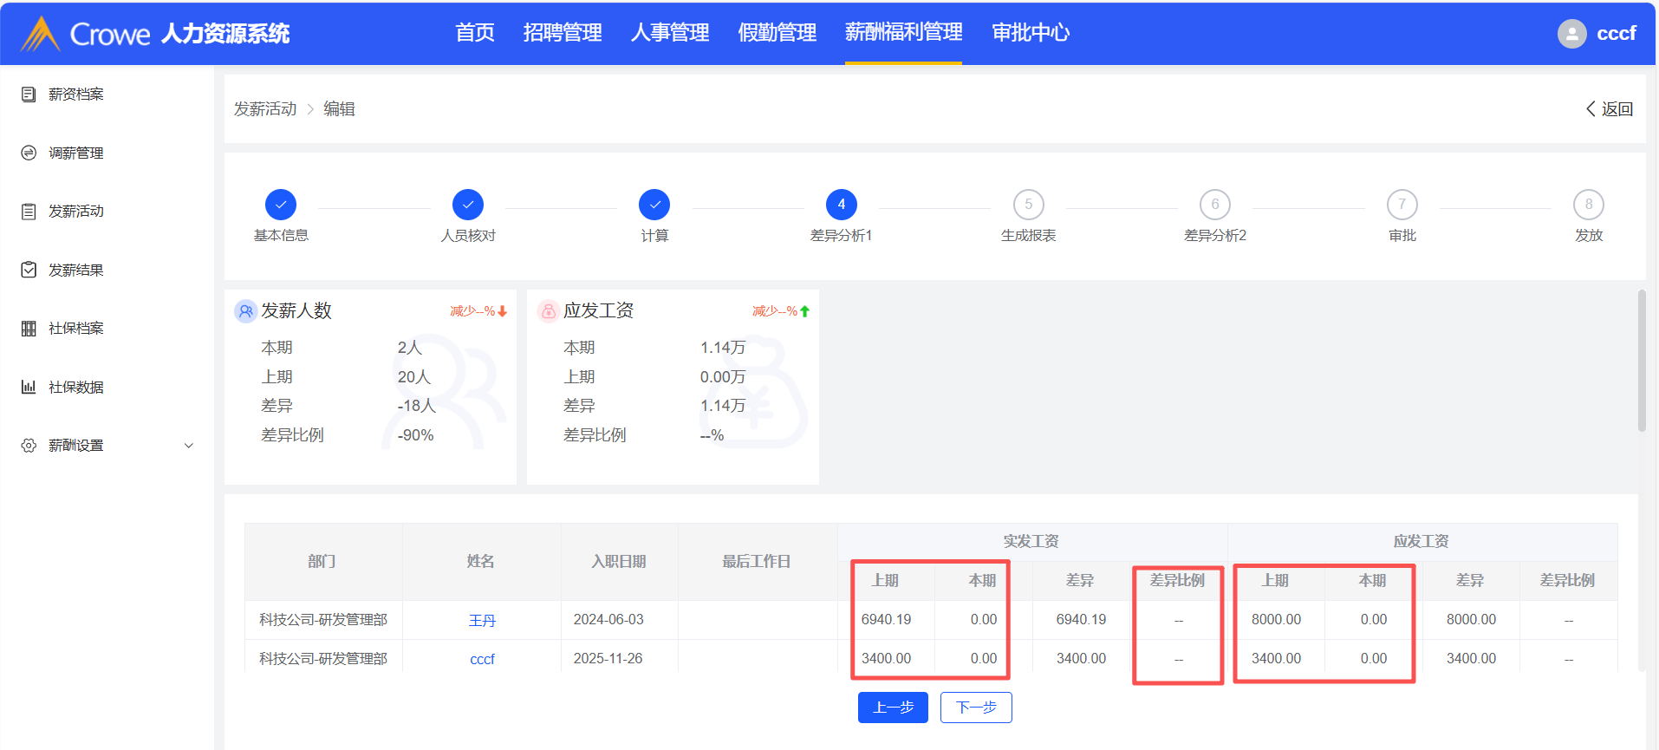Click the page vertical scrollbar
Viewport: 1659px width, 750px height.
[x=1642, y=360]
